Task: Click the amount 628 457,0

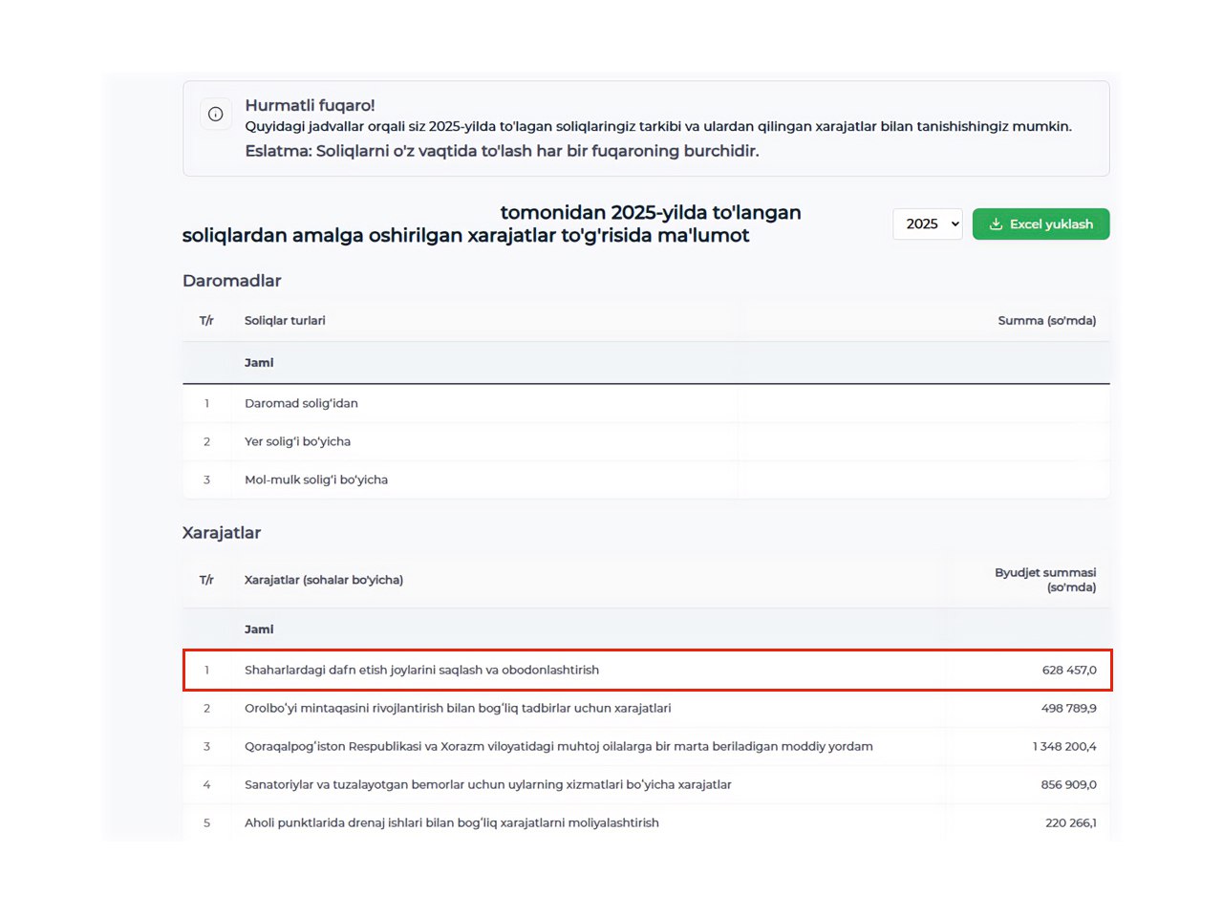Action: pyautogui.click(x=1068, y=670)
